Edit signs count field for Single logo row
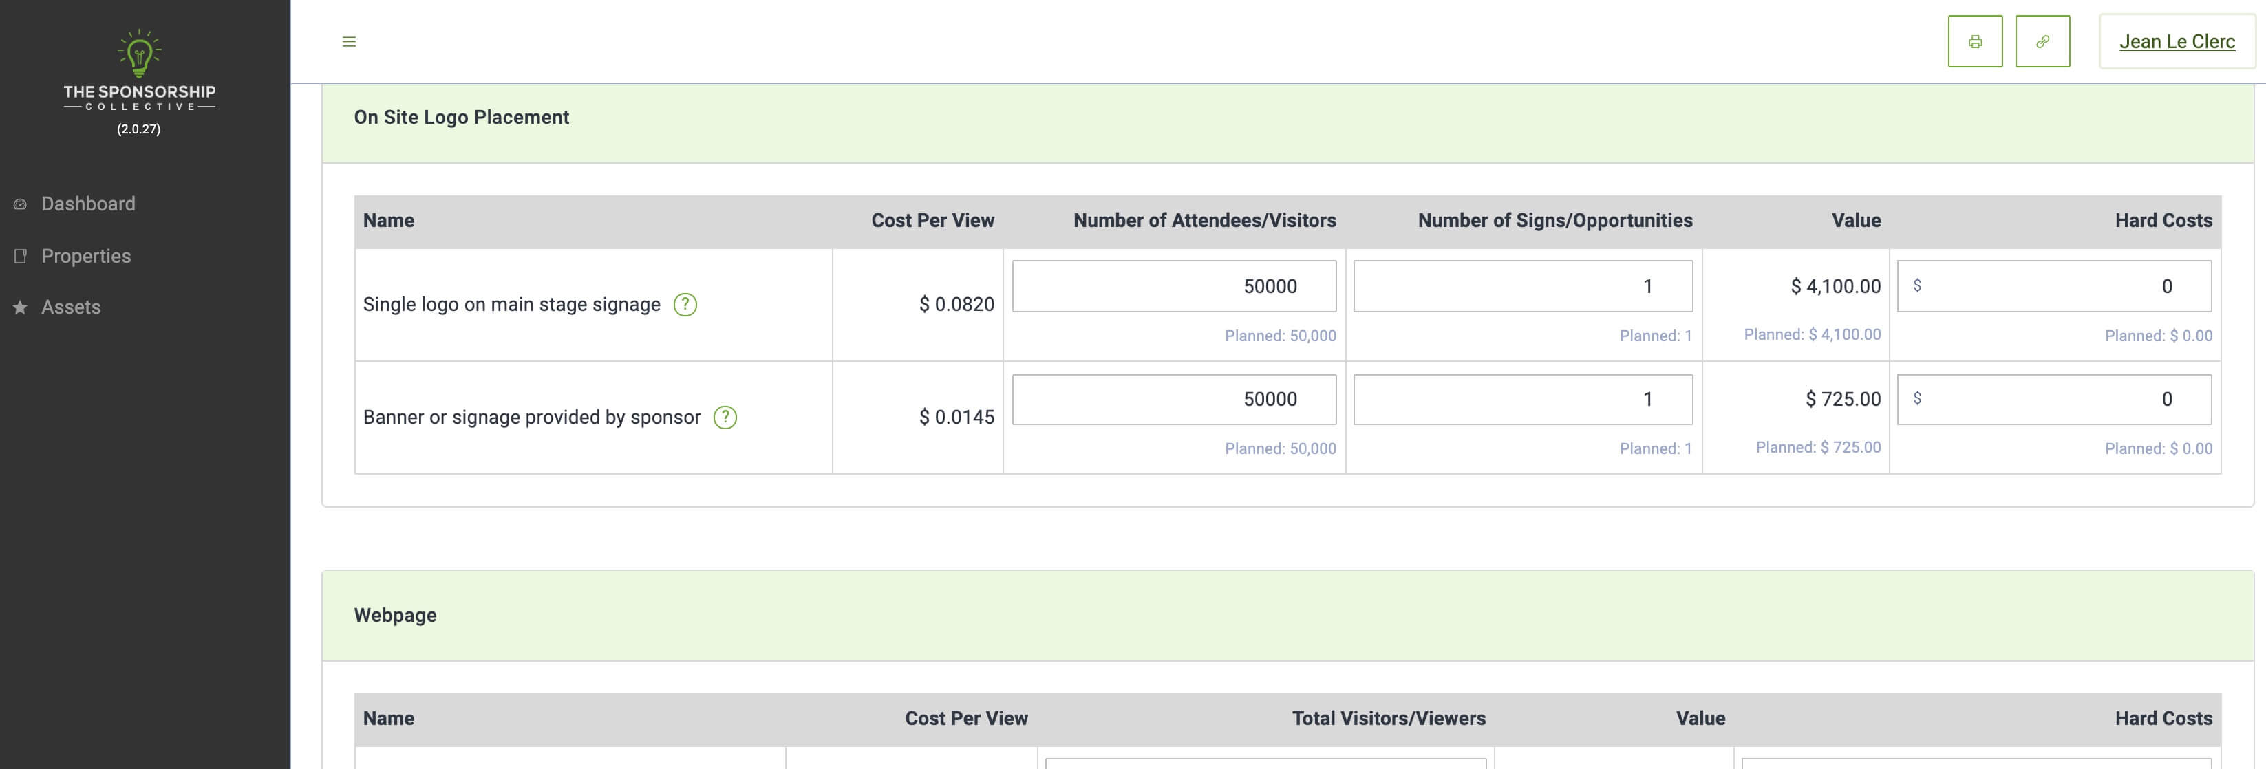The image size is (2266, 769). coord(1523,285)
